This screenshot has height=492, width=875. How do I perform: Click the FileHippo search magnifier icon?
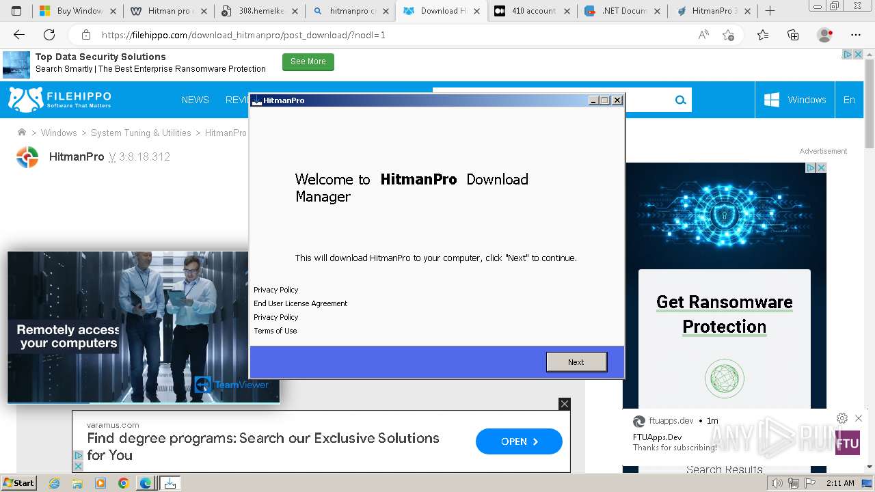680,100
